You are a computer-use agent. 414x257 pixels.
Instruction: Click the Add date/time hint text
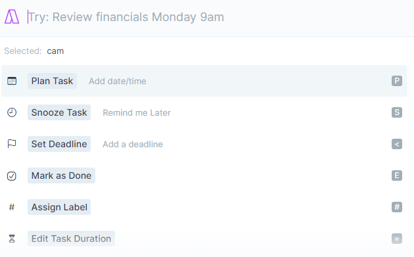click(x=118, y=81)
